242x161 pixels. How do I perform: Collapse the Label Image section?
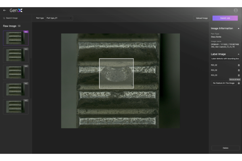pyautogui.click(x=238, y=54)
